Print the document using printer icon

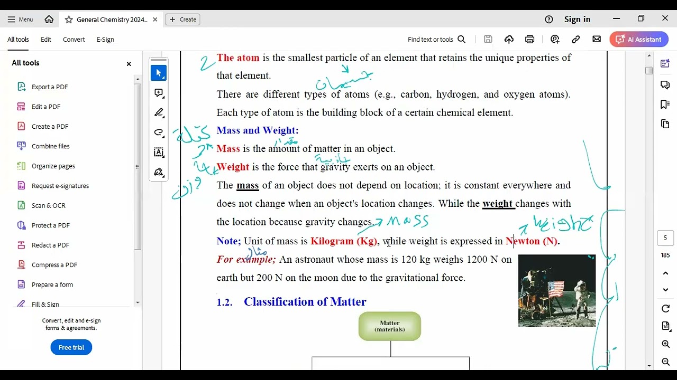click(x=529, y=39)
